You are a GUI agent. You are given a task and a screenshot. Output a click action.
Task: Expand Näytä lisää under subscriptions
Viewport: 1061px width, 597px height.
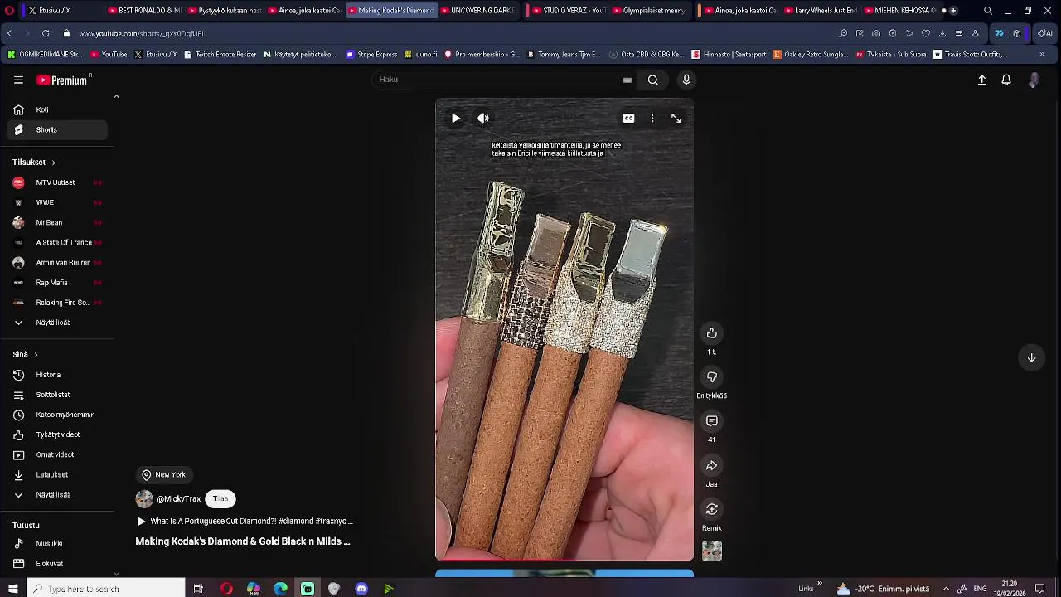(57, 323)
